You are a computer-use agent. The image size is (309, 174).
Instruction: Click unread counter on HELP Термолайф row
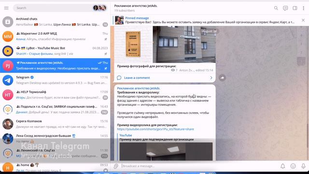click(x=105, y=98)
